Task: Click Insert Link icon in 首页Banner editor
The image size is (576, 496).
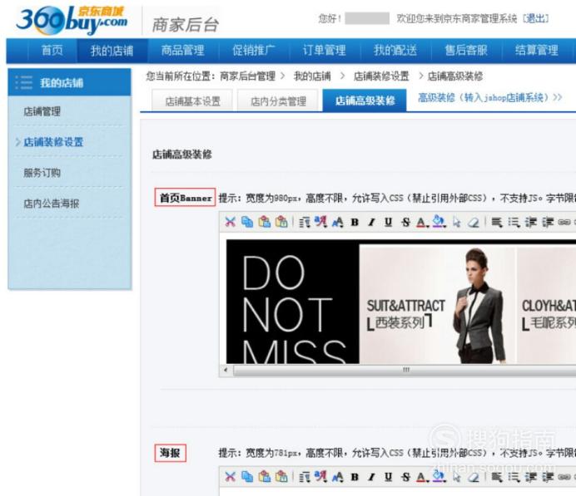Action: click(x=564, y=222)
